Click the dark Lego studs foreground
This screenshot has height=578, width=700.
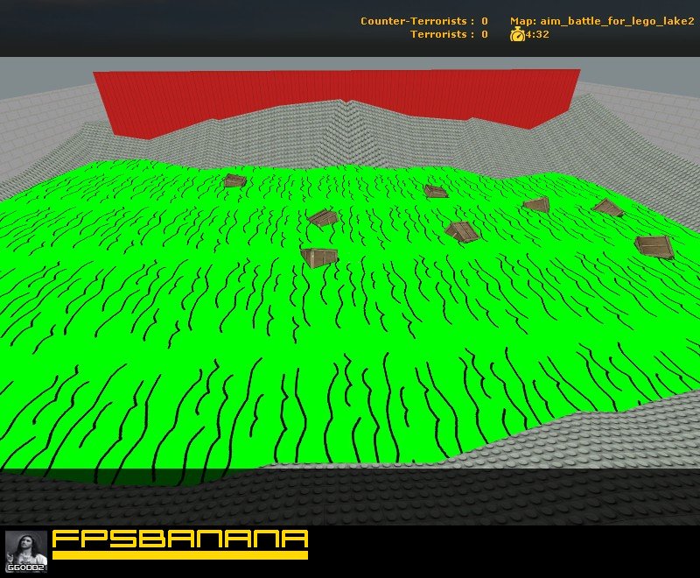[350, 498]
